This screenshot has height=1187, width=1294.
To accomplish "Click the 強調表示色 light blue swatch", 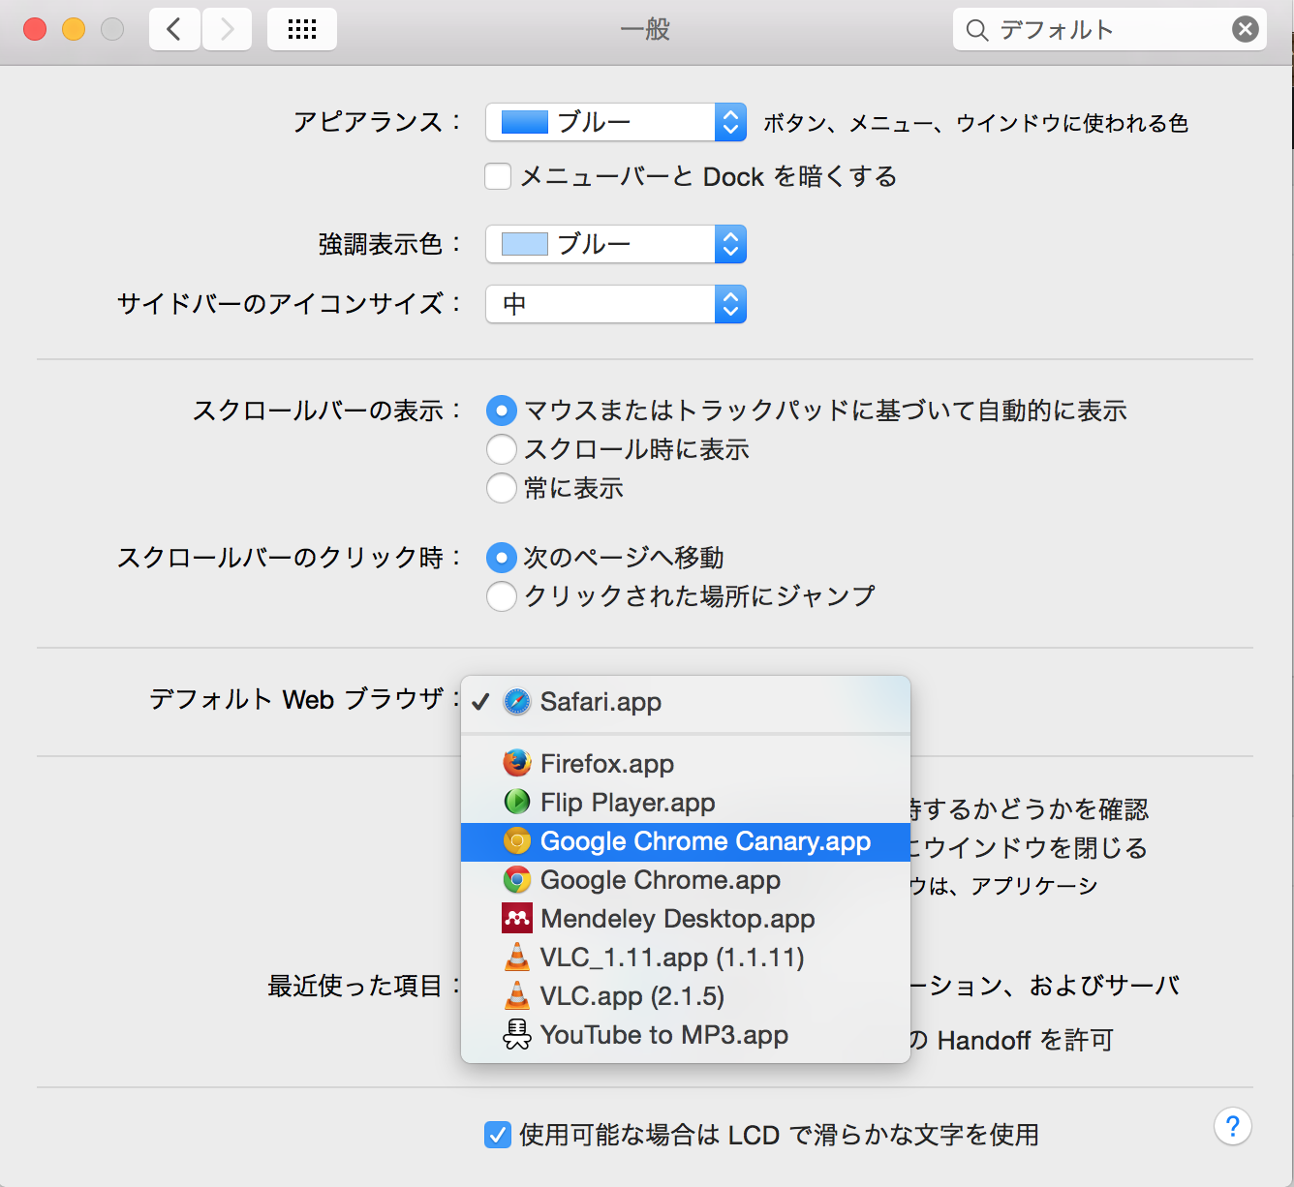I will (x=525, y=244).
